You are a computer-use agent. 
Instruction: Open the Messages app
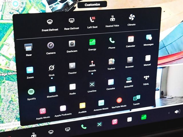coord(149,37)
